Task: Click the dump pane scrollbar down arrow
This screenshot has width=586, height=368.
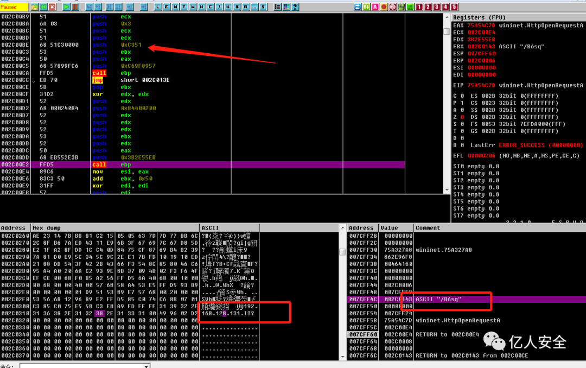Action: [x=343, y=357]
